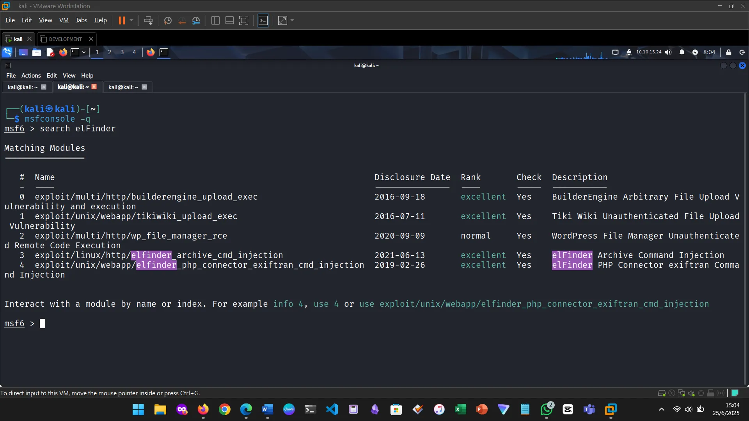
Task: Toggle the library sidebar panel view
Action: click(215, 21)
